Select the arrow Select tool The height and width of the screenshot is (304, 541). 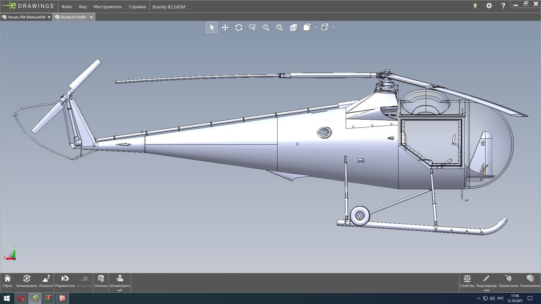point(212,27)
